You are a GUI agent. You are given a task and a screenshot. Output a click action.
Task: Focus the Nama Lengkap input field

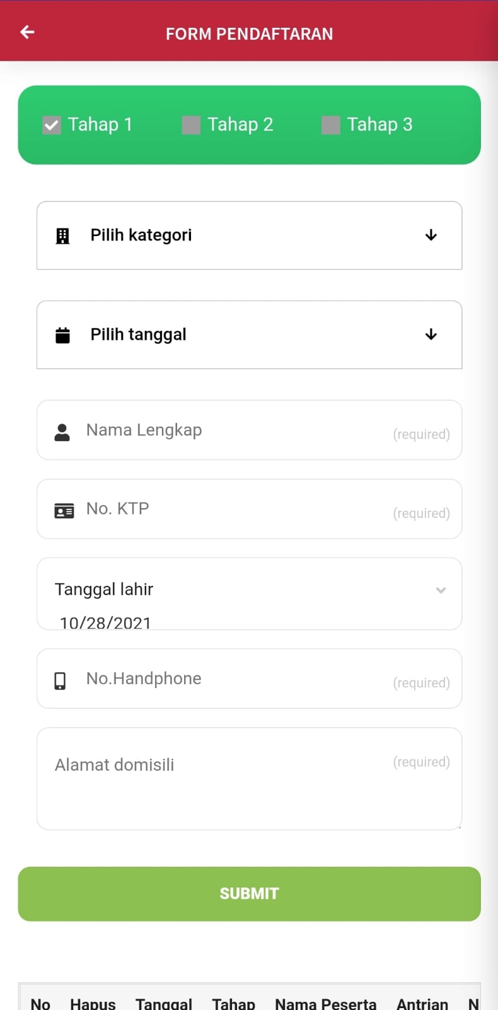point(233,431)
